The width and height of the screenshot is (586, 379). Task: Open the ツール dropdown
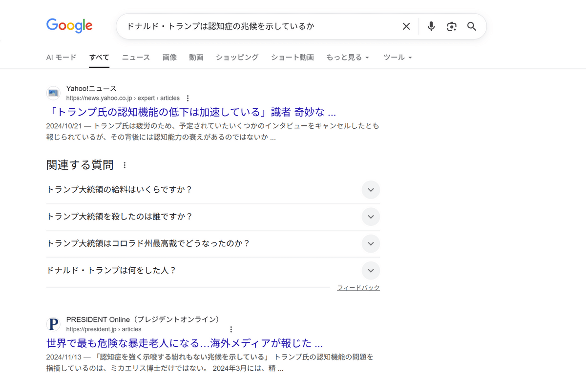coord(398,58)
